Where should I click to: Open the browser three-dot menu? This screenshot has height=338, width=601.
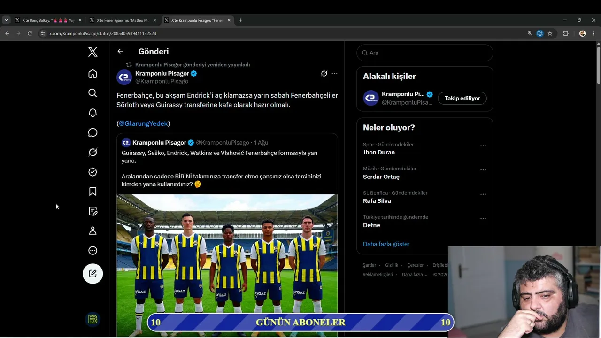[594, 33]
